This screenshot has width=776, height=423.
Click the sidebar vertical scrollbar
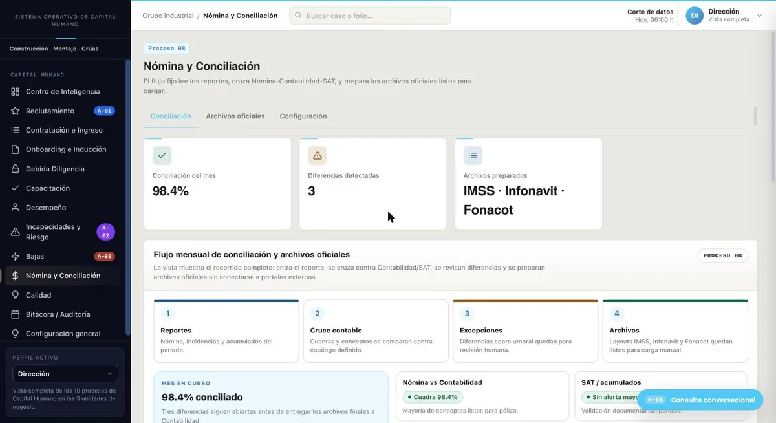point(128,197)
